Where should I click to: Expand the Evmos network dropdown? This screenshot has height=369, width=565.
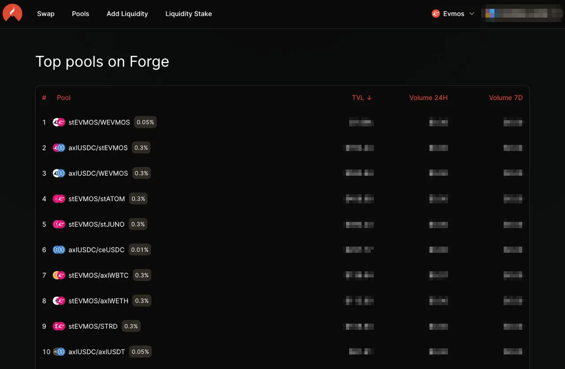coord(453,14)
